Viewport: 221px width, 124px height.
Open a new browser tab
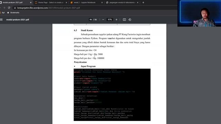tap(143, 2)
